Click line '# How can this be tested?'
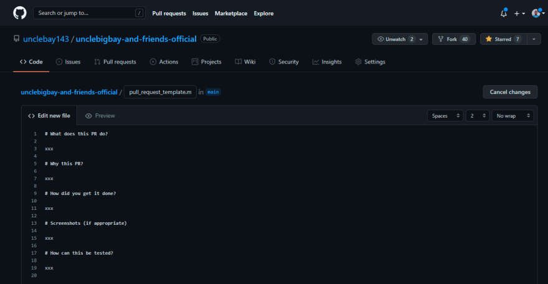This screenshot has height=284, width=548. coord(79,253)
